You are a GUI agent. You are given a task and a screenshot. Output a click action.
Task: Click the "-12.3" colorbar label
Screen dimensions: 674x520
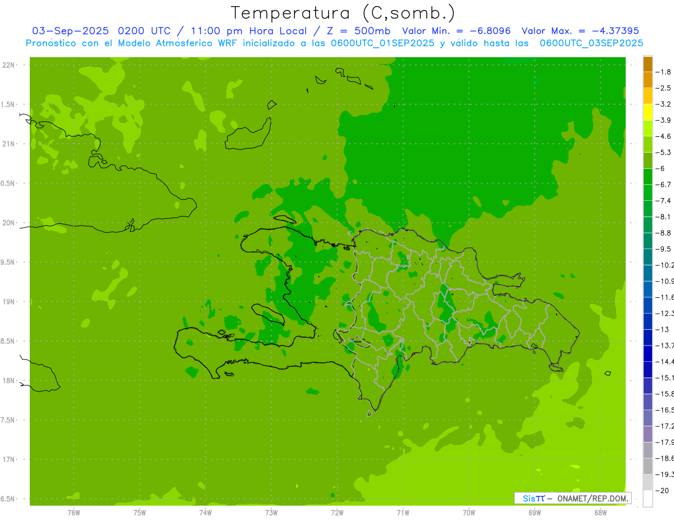pos(665,313)
